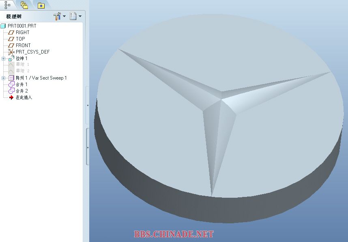Select hidden sketch 草绘 2
This screenshot has height=242, width=348.
click(x=22, y=71)
